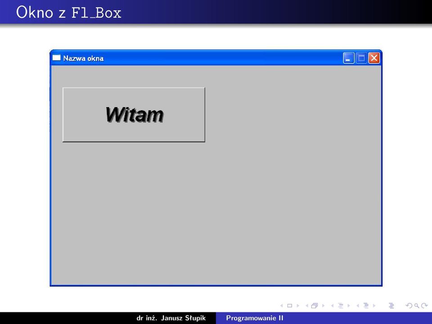This screenshot has width=432, height=324.
Task: Close the Nazwa okna window
Action: pos(374,58)
